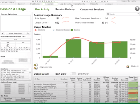Click the Max Concurrent Sessions sparkline
140x104 pixels.
113,18
